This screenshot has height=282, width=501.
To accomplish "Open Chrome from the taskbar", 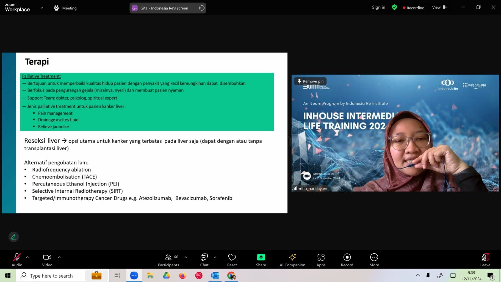I will 231,276.
